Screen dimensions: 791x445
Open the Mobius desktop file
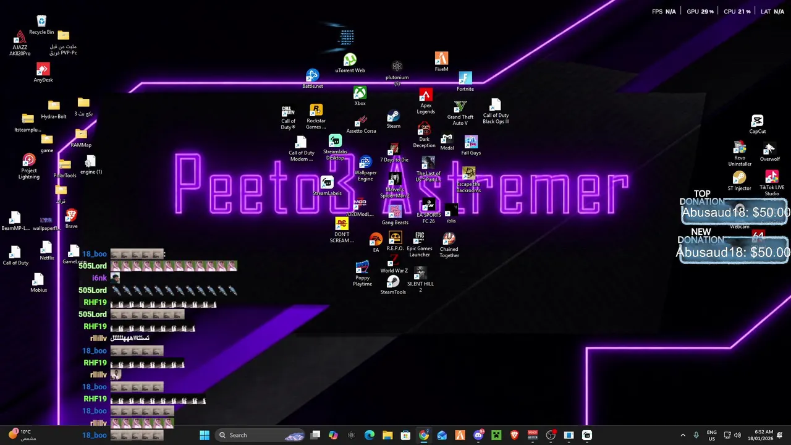coord(38,283)
